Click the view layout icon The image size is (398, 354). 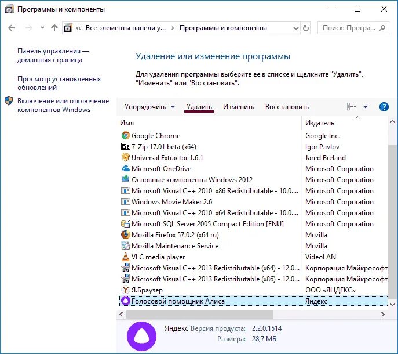click(352, 107)
